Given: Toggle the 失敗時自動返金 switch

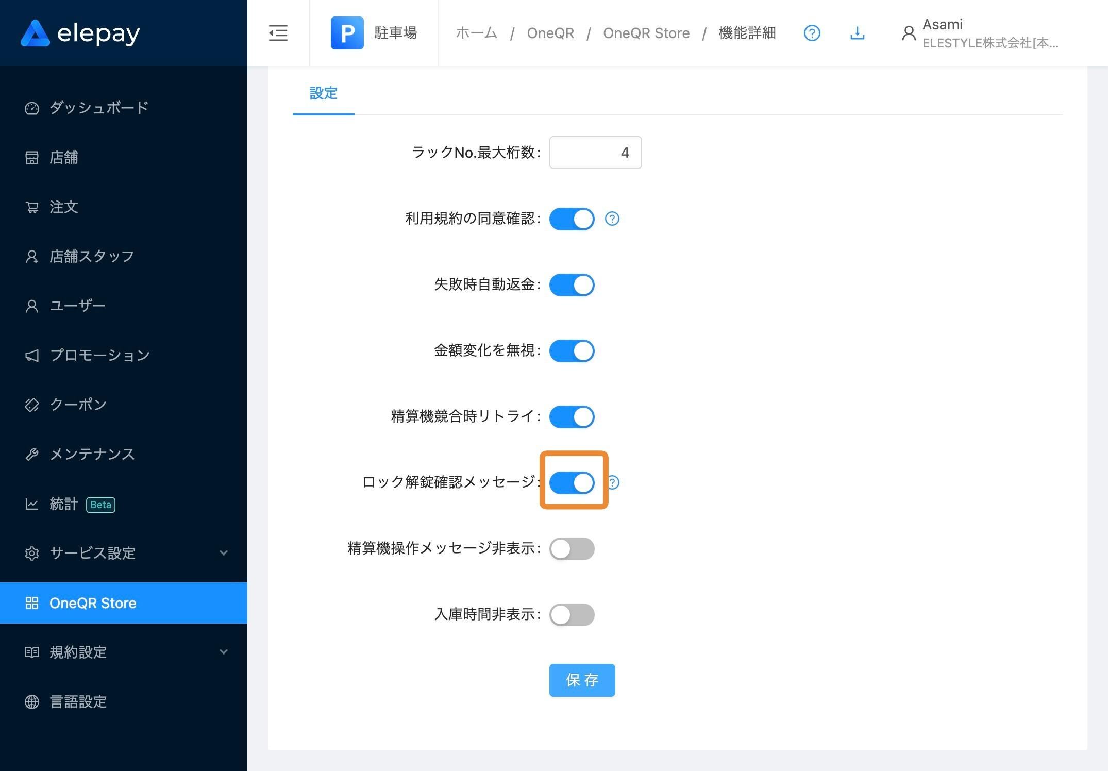Looking at the screenshot, I should click(x=572, y=284).
